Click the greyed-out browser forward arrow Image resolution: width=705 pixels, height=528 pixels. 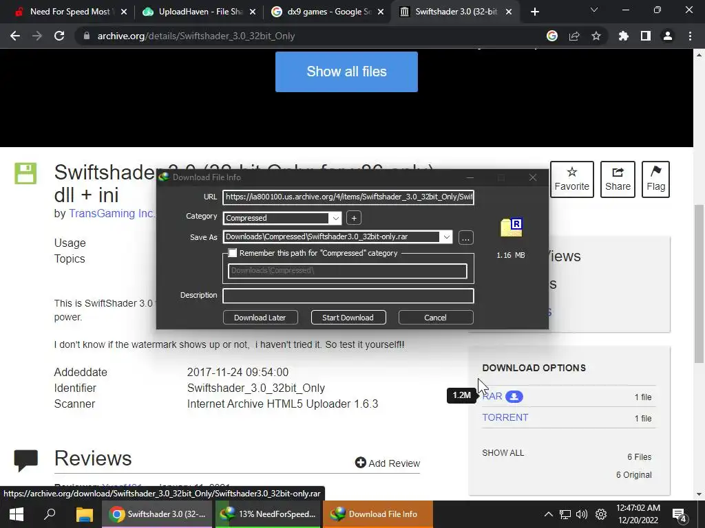coord(37,36)
